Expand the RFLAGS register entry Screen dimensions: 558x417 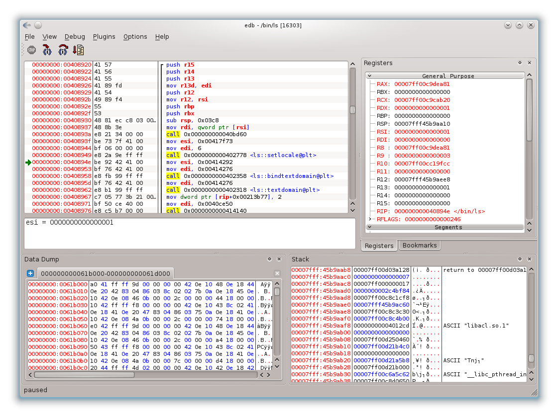(x=370, y=219)
